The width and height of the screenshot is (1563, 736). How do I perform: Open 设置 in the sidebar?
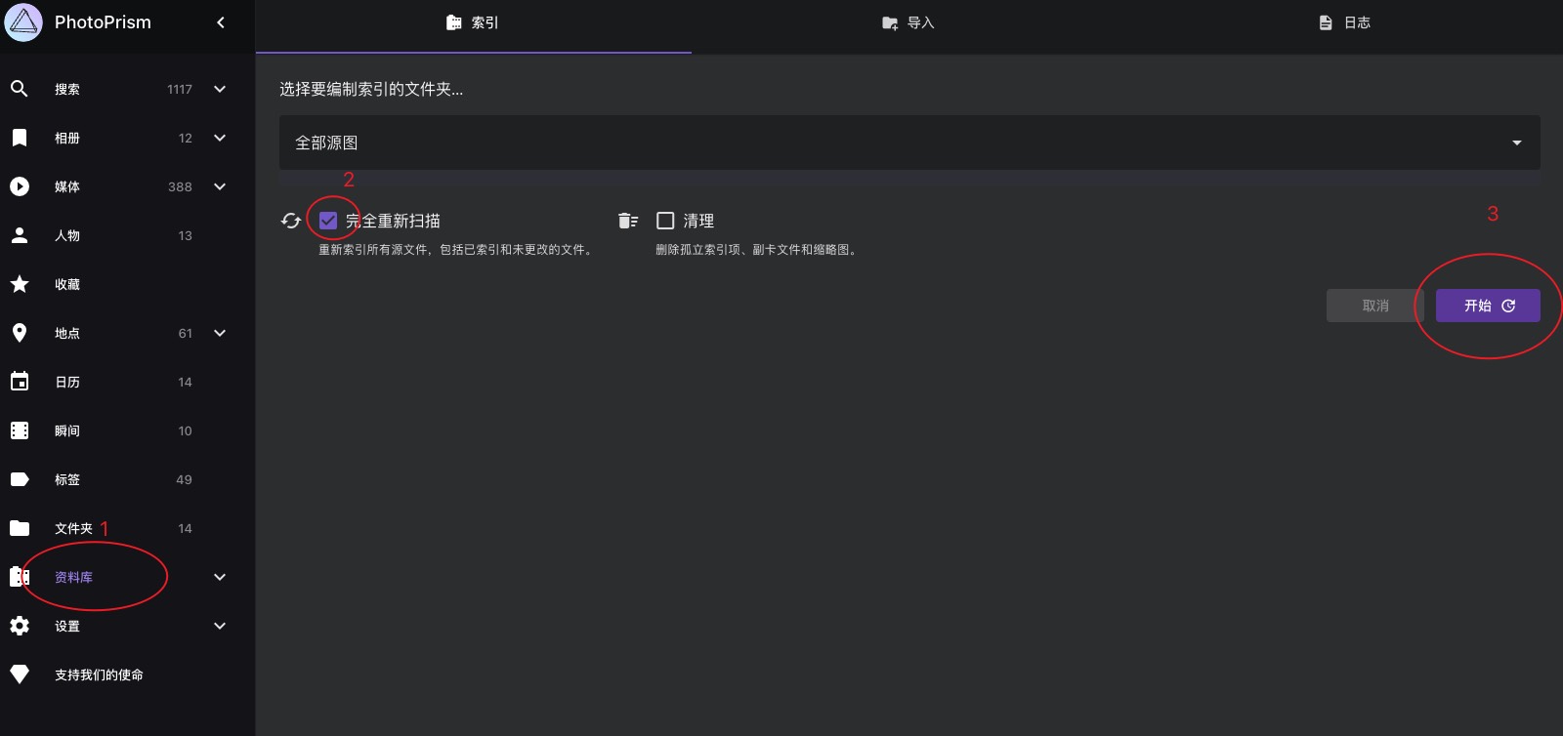[x=67, y=626]
